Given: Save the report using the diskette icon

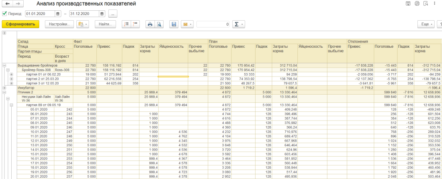Looking at the screenshot, I should (174, 24).
